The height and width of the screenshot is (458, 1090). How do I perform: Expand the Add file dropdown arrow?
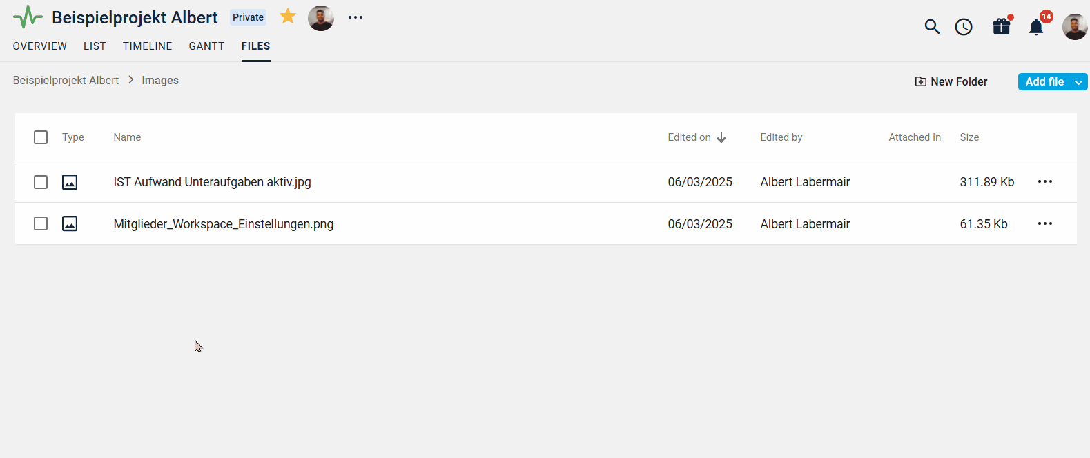pyautogui.click(x=1078, y=82)
